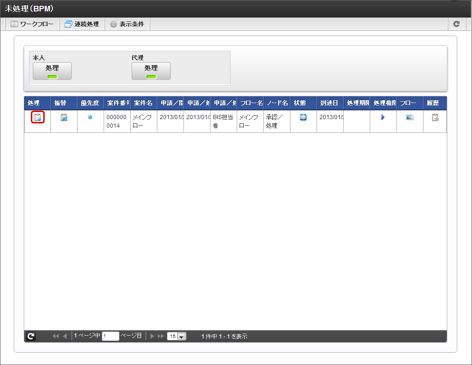Toggle the 本人 処理 button

pos(52,71)
